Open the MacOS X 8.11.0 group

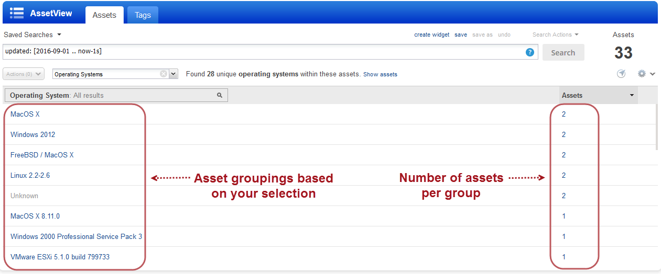tap(35, 216)
